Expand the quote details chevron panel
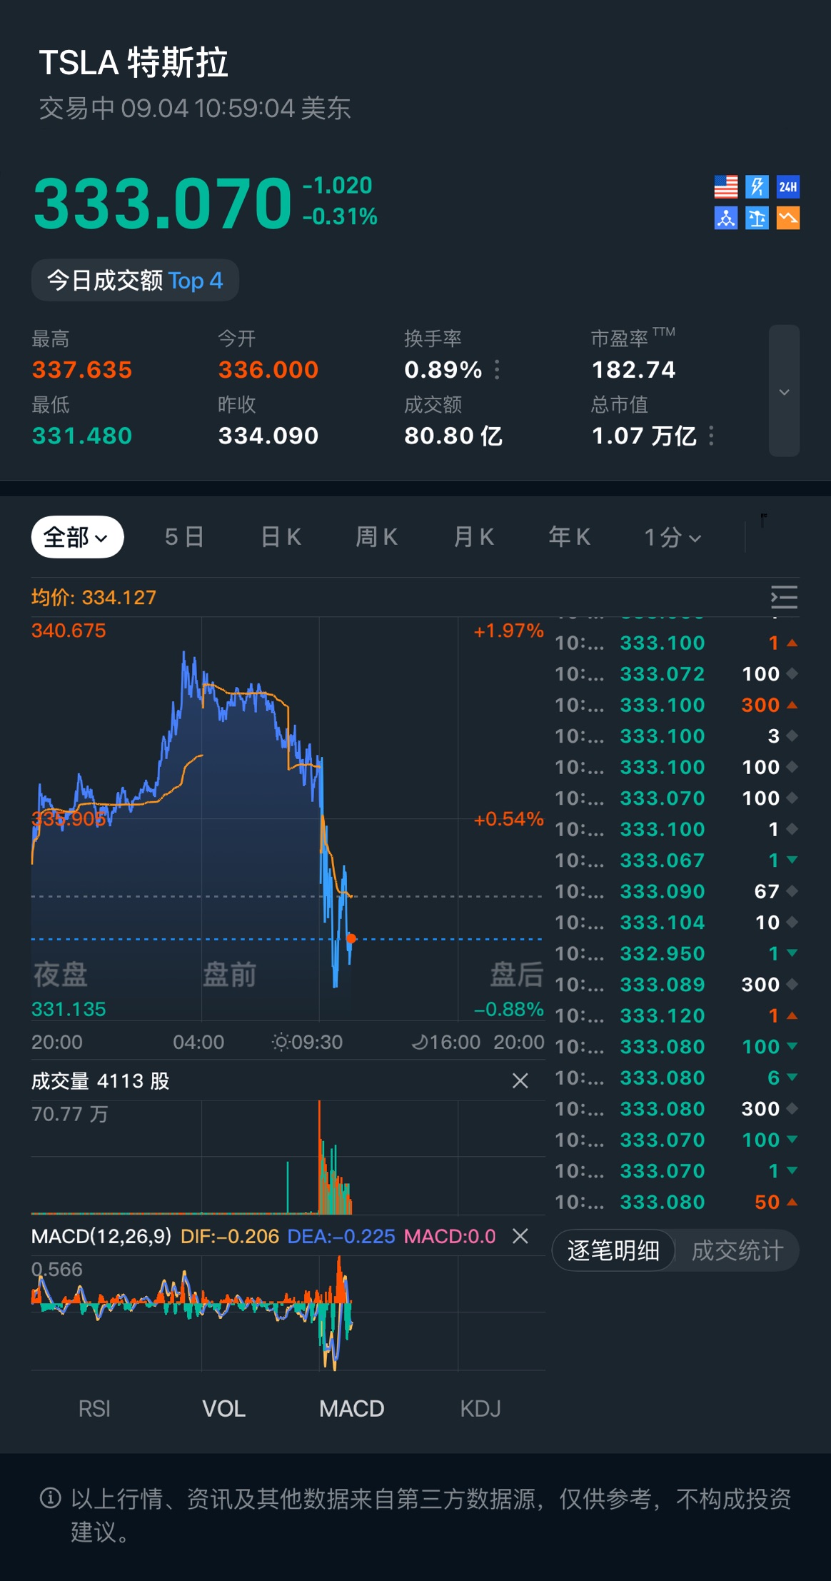The width and height of the screenshot is (831, 1581). coord(784,391)
